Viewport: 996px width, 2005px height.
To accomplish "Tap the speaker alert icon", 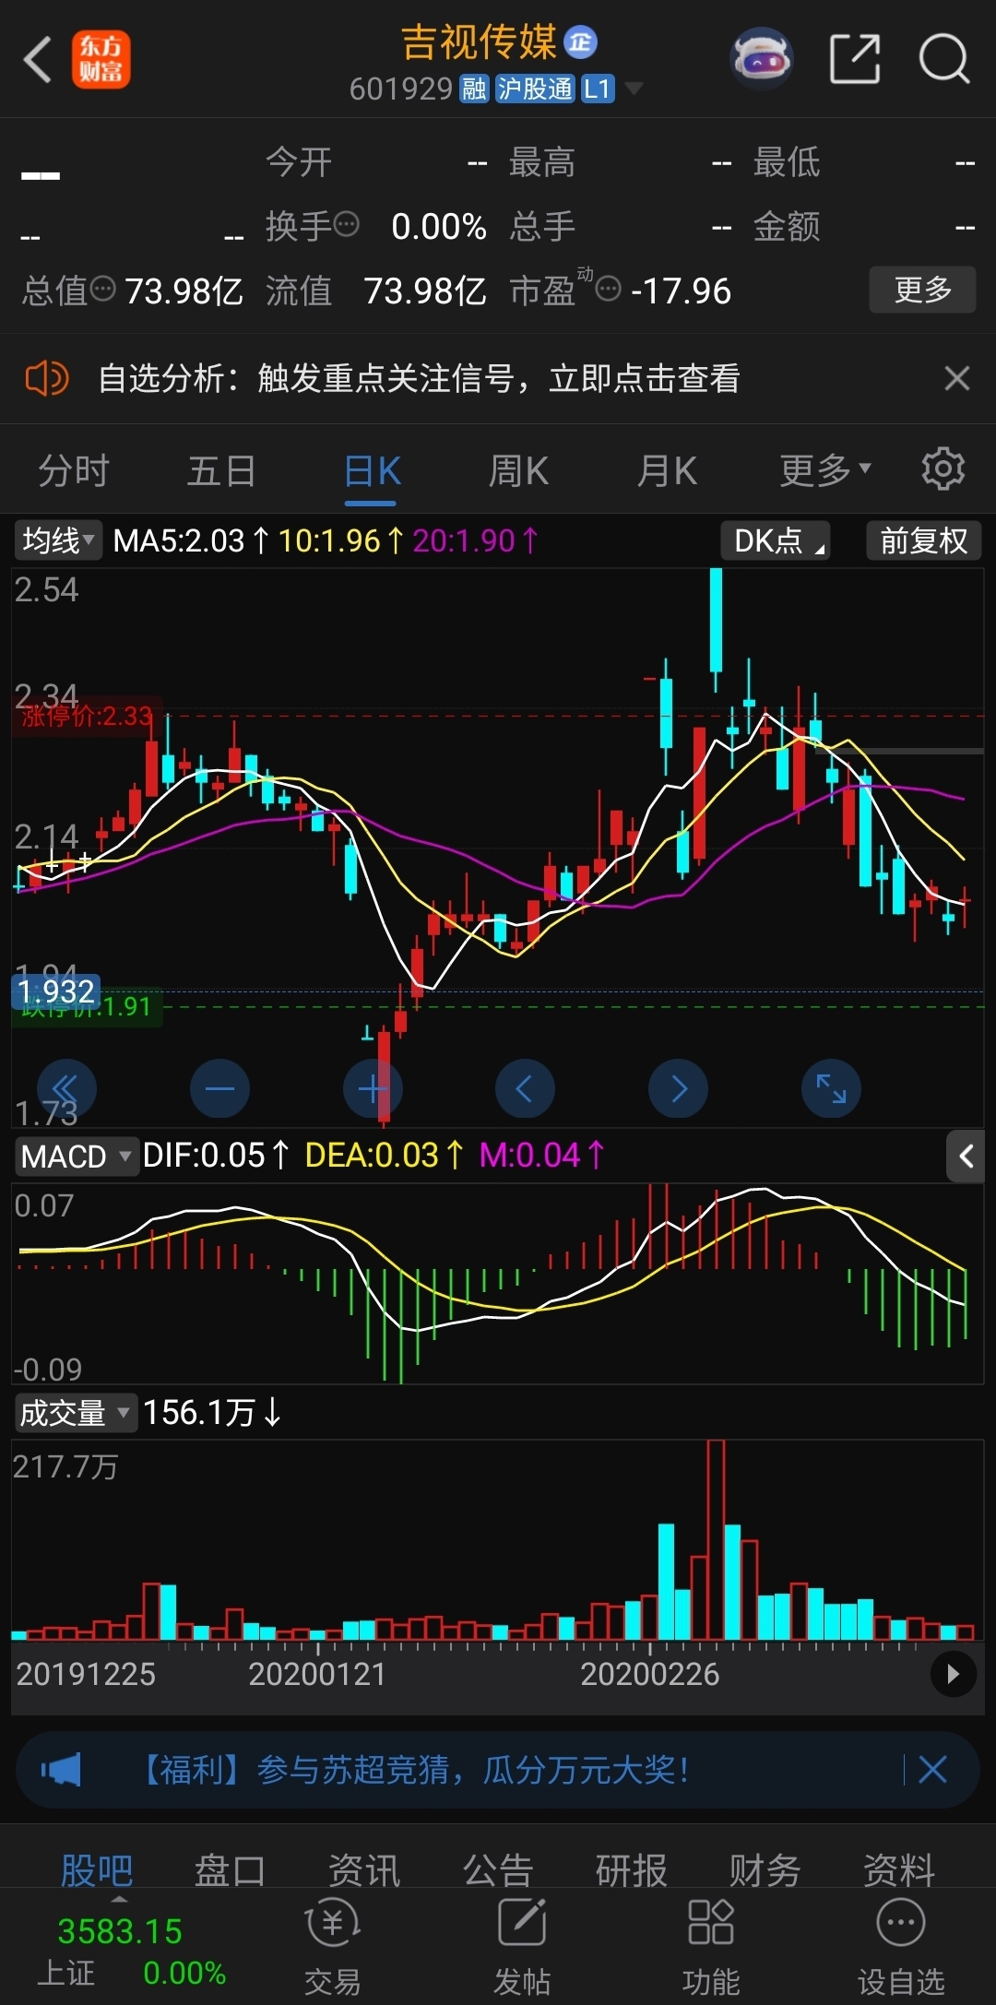I will click(x=46, y=378).
